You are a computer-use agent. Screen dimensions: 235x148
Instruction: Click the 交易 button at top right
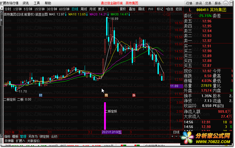pos(208,3)
